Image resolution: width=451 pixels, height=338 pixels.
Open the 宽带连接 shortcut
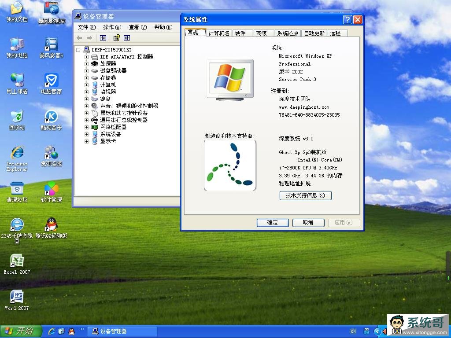coord(52,156)
